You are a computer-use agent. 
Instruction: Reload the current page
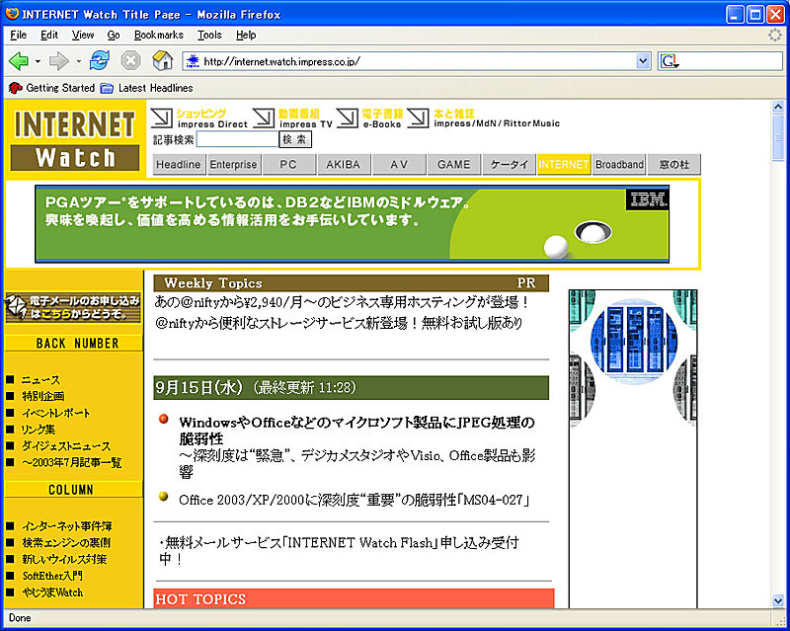click(100, 60)
